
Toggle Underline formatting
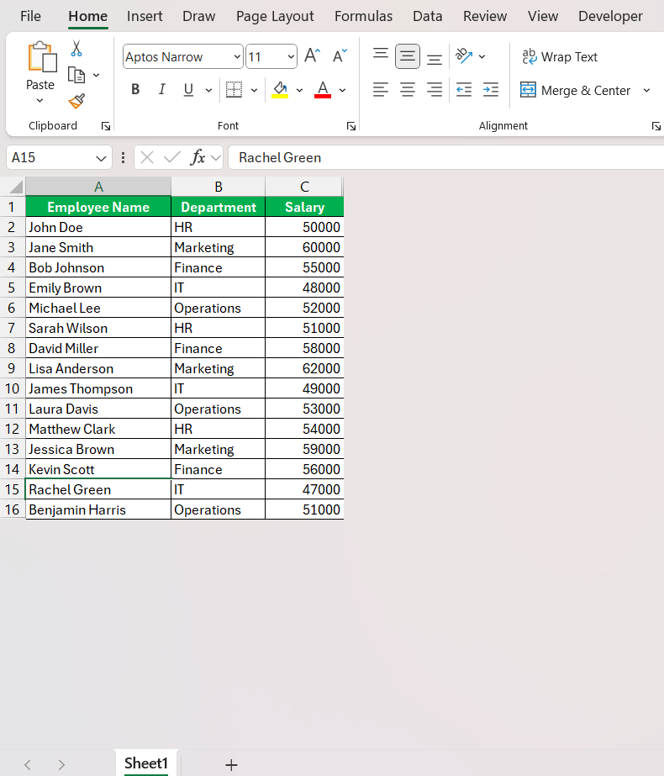[x=188, y=90]
